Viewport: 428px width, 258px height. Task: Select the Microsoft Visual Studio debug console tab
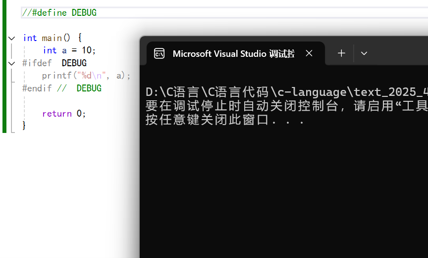[x=236, y=53]
